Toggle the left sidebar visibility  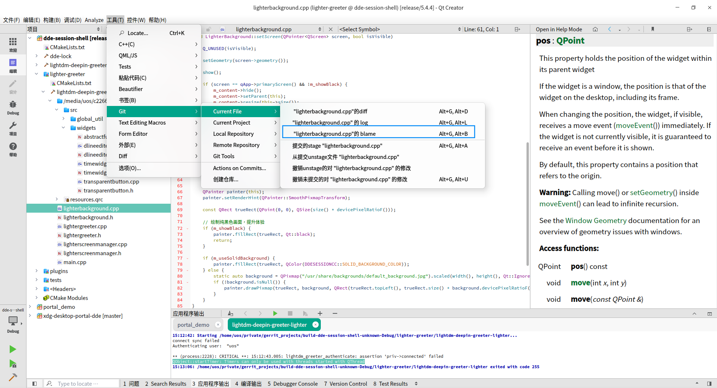(34, 384)
